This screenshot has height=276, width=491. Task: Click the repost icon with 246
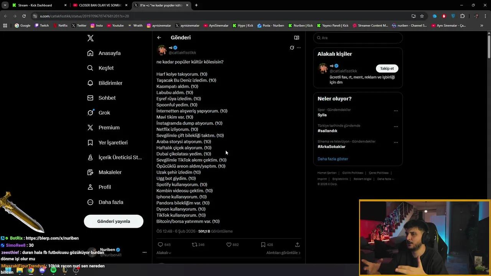(x=194, y=245)
